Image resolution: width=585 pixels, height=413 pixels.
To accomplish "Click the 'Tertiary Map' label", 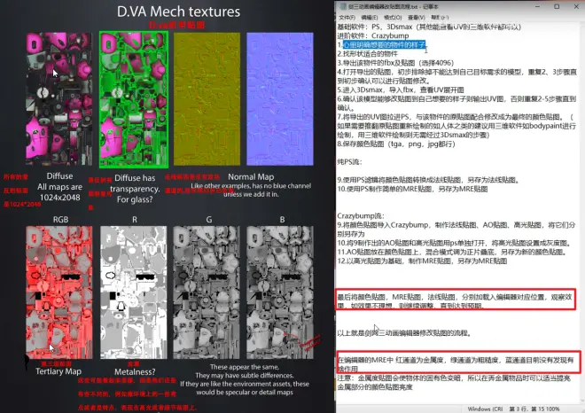I will tap(58, 371).
